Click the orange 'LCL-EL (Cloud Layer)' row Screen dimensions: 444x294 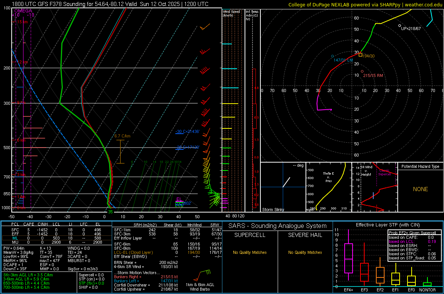[x=168, y=252]
